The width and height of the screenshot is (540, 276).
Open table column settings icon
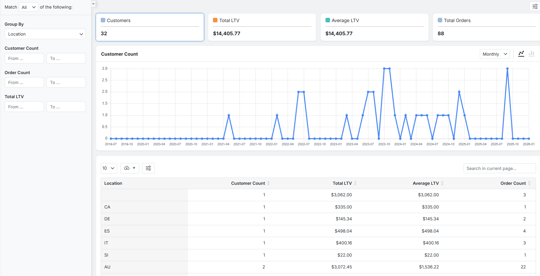coord(148,168)
